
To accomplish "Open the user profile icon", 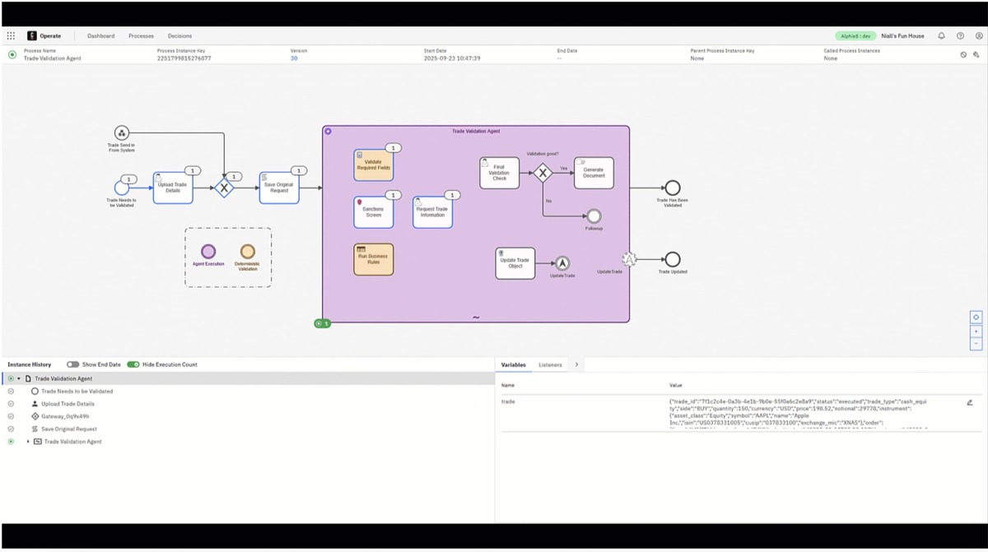I will pyautogui.click(x=979, y=36).
